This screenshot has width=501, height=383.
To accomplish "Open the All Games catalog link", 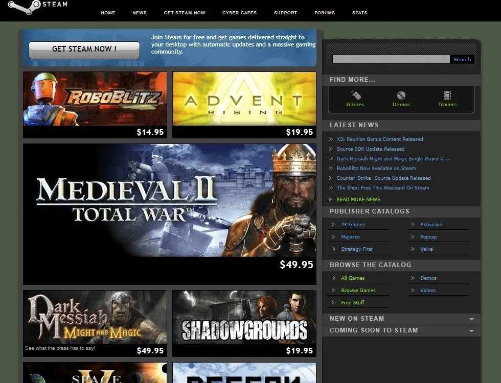I will tap(352, 278).
